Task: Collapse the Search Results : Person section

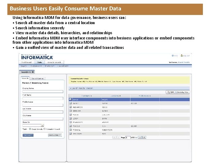Action: (x=71, y=88)
